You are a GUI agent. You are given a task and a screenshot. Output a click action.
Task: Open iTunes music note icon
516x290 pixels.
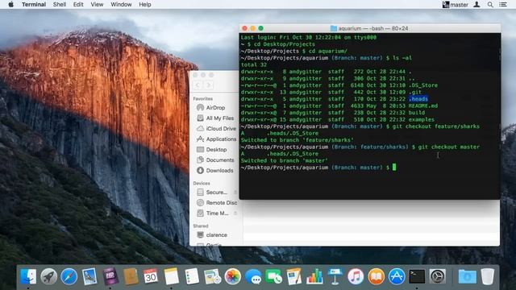pos(356,276)
